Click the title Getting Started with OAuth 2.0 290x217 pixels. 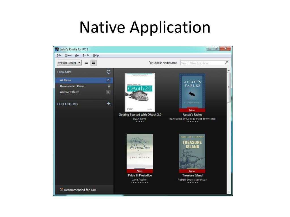pos(140,115)
